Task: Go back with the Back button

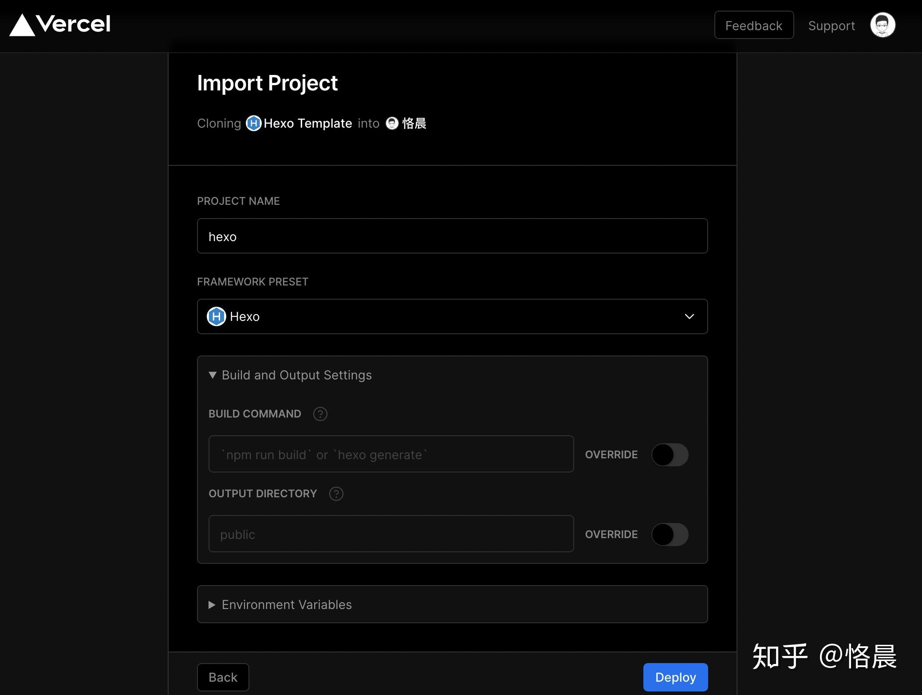Action: (x=223, y=677)
